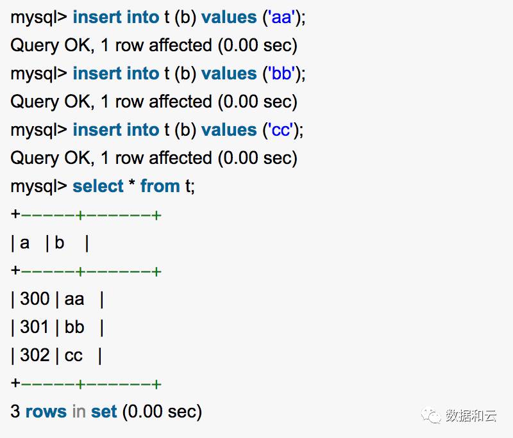Image resolution: width=513 pixels, height=438 pixels.
Task: Click the value 302 in the result table
Action: 35,355
